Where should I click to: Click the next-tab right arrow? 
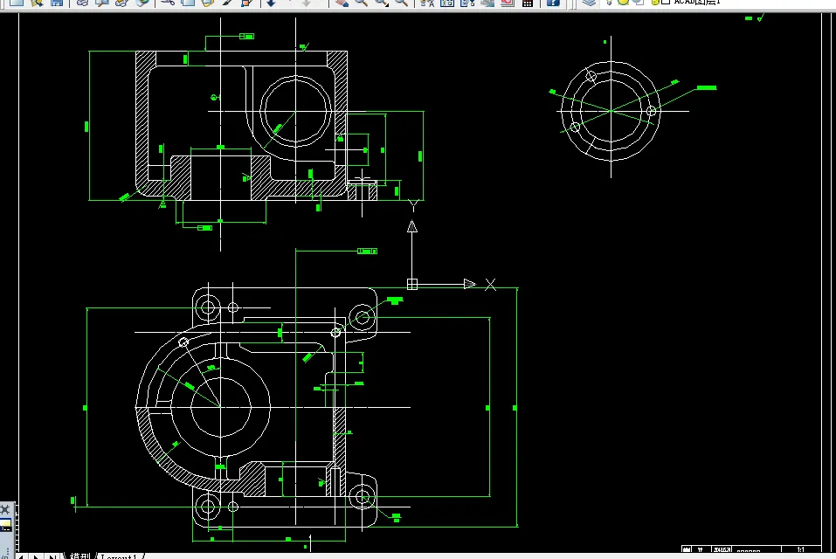(36, 556)
